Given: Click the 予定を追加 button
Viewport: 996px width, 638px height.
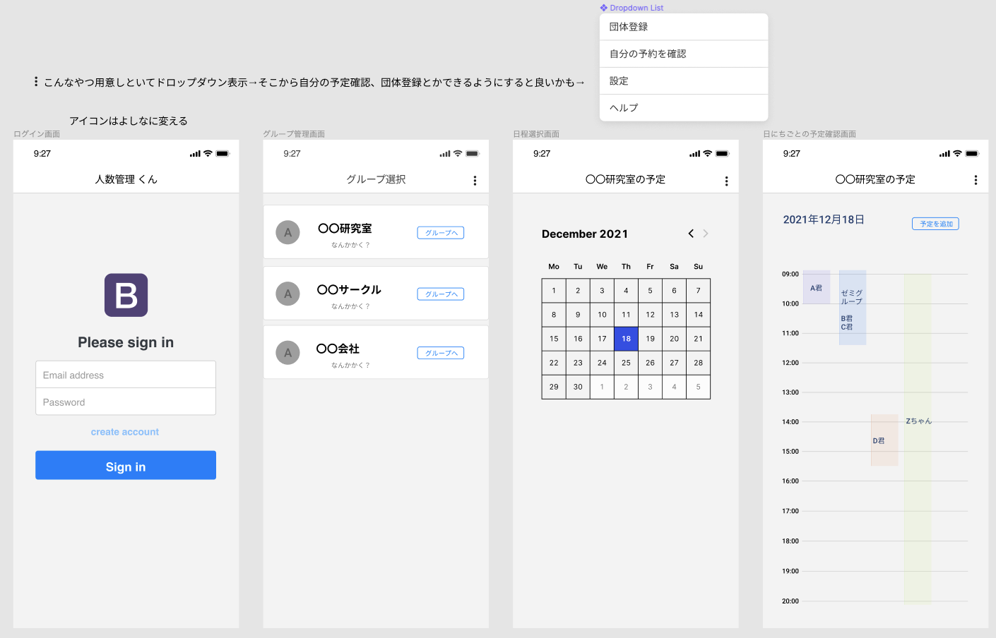Looking at the screenshot, I should 935,224.
